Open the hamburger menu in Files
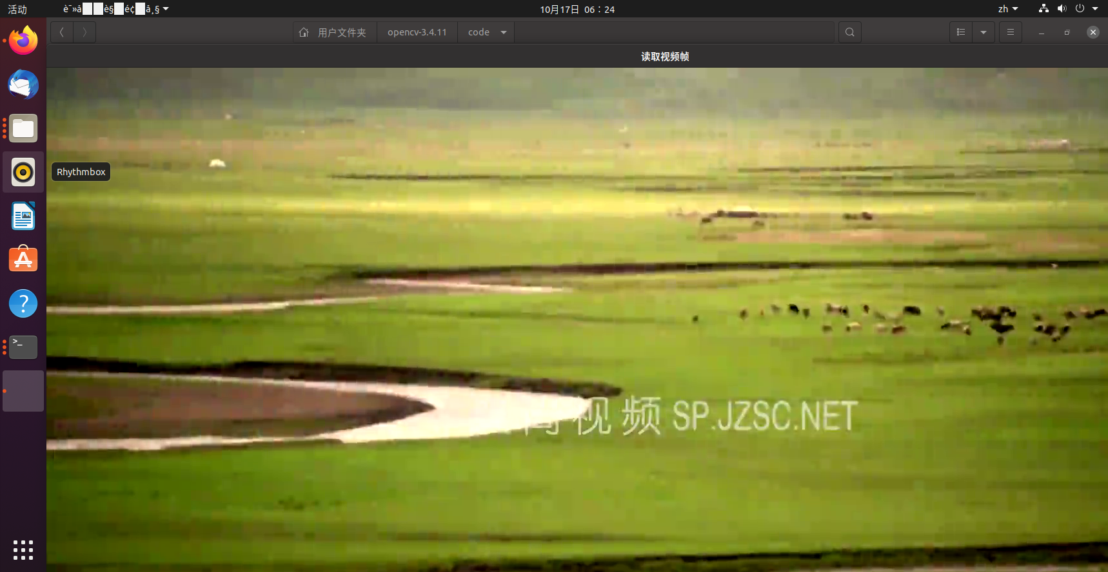1108x572 pixels. tap(1011, 32)
